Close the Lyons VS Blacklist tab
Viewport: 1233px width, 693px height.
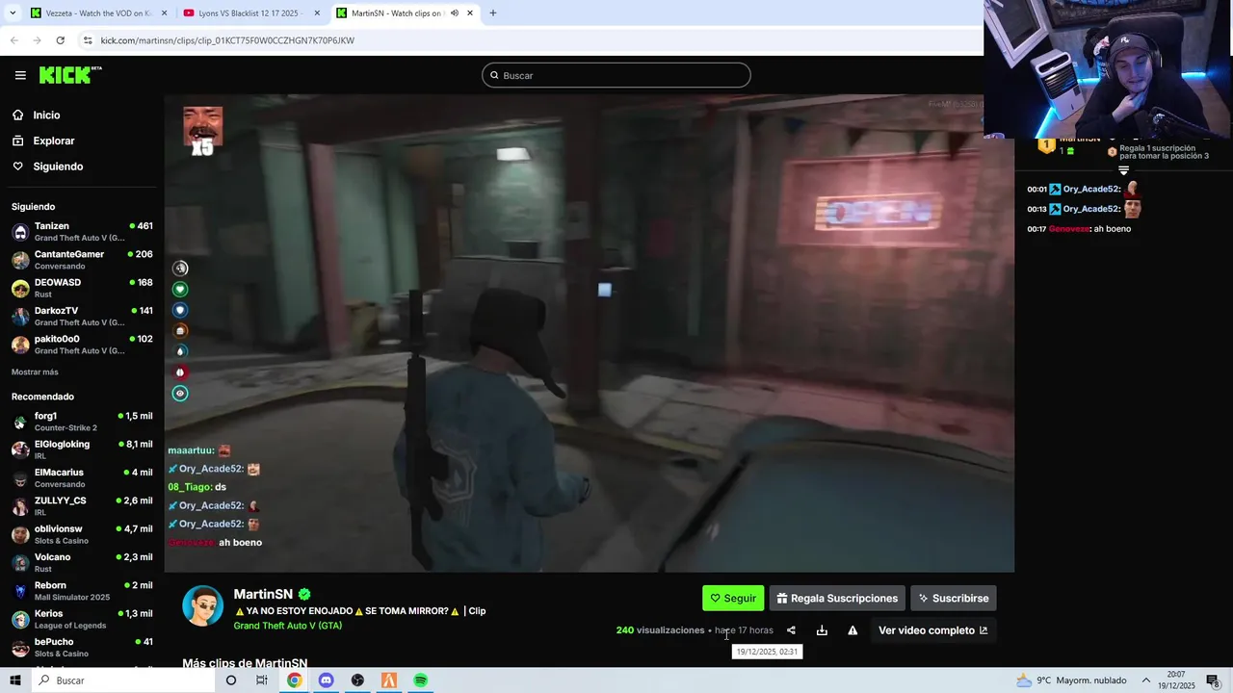pyautogui.click(x=317, y=13)
